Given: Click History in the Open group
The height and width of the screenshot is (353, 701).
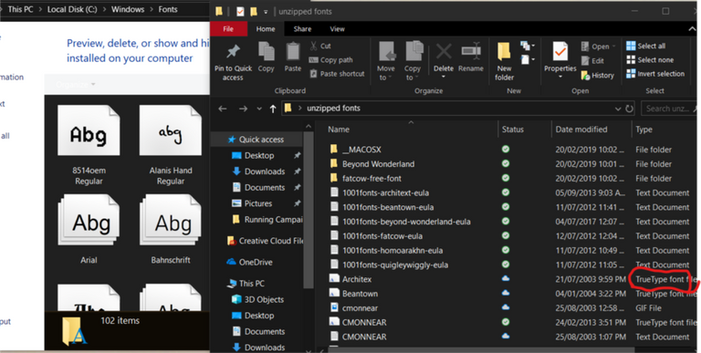Looking at the screenshot, I should pyautogui.click(x=598, y=76).
